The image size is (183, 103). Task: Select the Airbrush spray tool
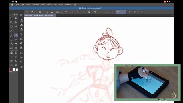pos(16,40)
